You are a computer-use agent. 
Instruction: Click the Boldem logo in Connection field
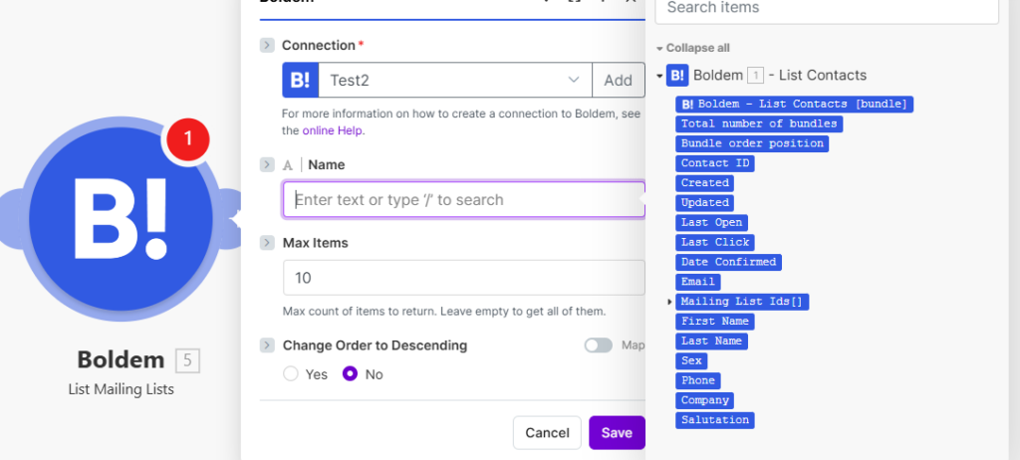pos(301,80)
